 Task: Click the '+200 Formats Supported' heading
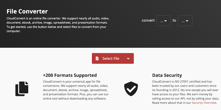[70, 75]
